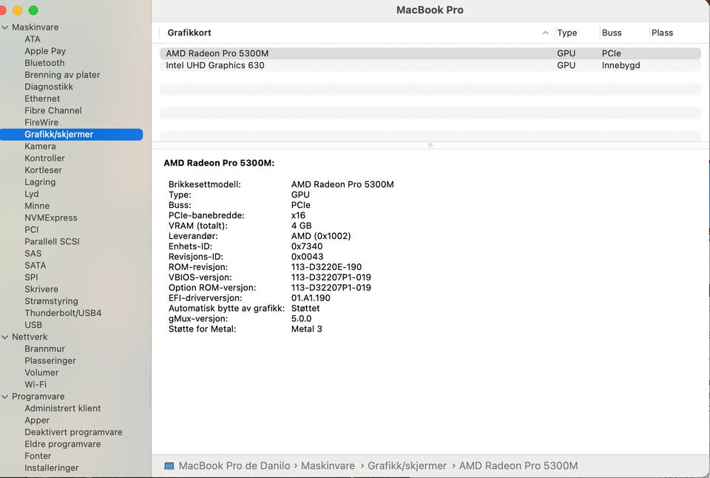Select NVMExpress in the sidebar
Viewport: 710px width, 478px height.
click(x=51, y=218)
